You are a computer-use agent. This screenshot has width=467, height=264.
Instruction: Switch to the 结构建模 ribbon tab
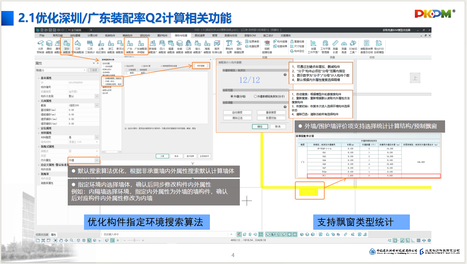tap(75, 35)
